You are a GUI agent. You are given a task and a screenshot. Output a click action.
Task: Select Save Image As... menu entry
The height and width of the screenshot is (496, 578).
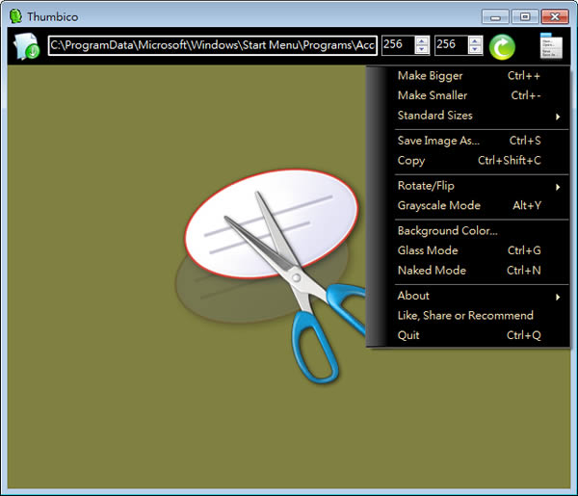coord(438,141)
